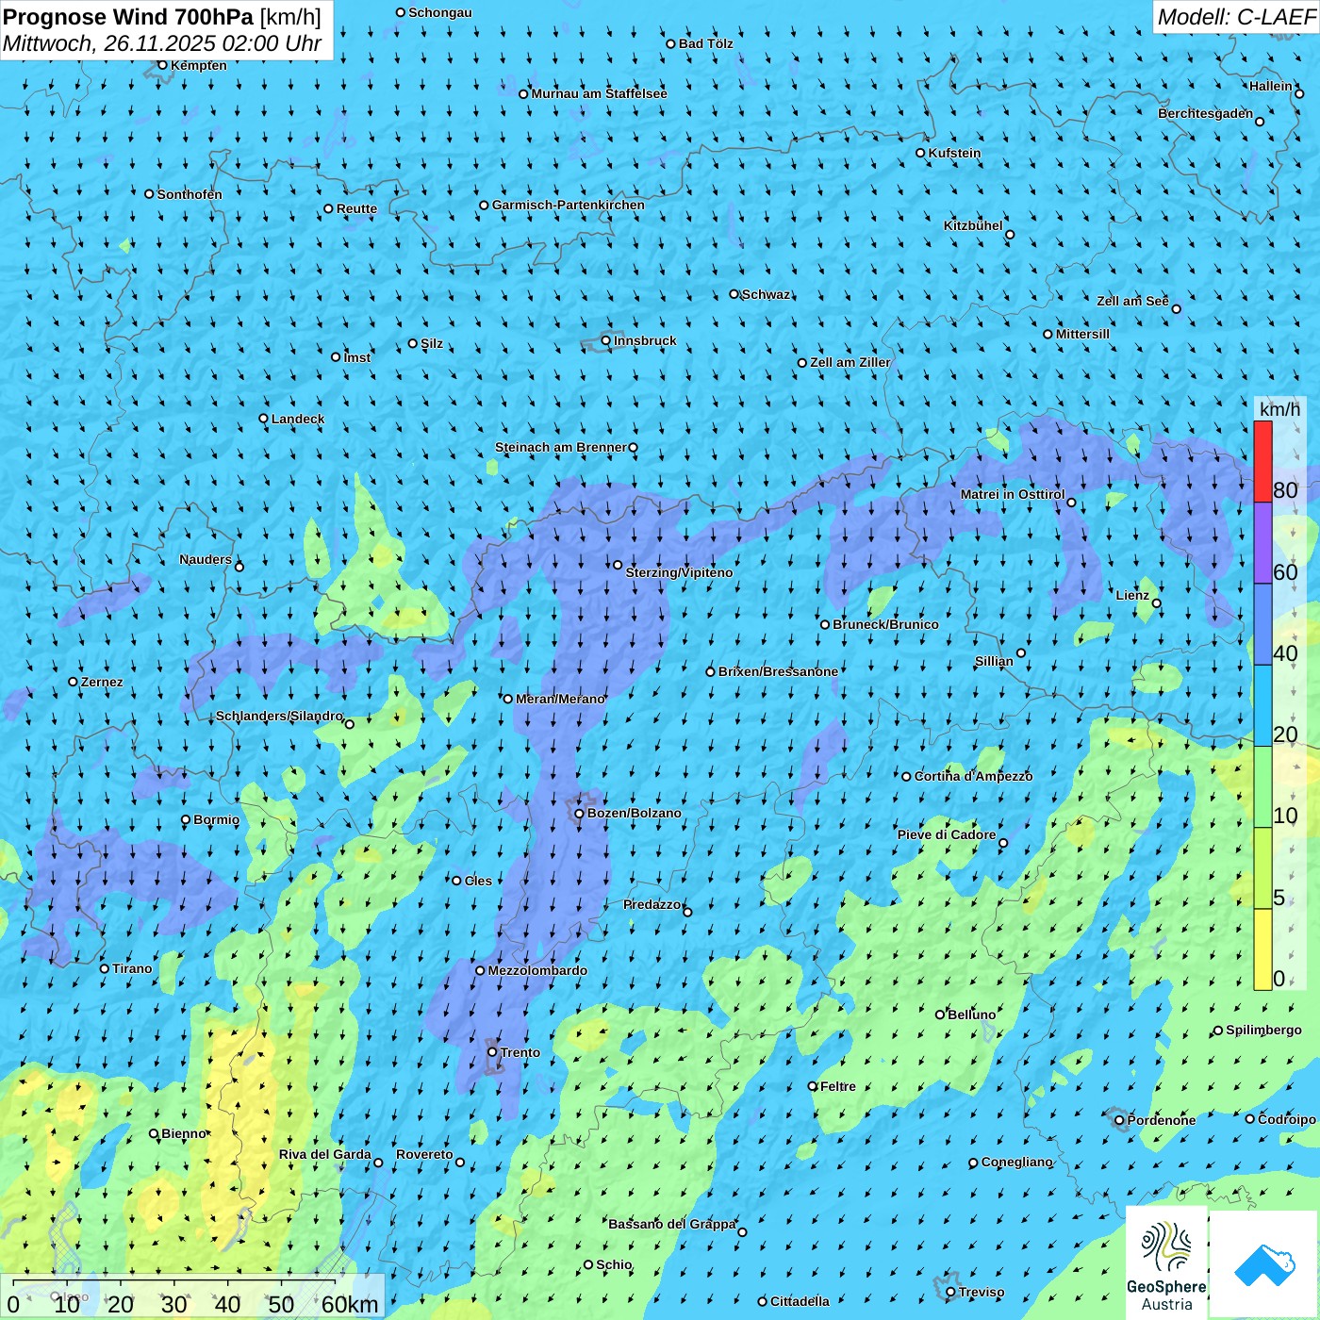This screenshot has height=1320, width=1320.
Task: Click the Kempten location dot
Action: [162, 65]
